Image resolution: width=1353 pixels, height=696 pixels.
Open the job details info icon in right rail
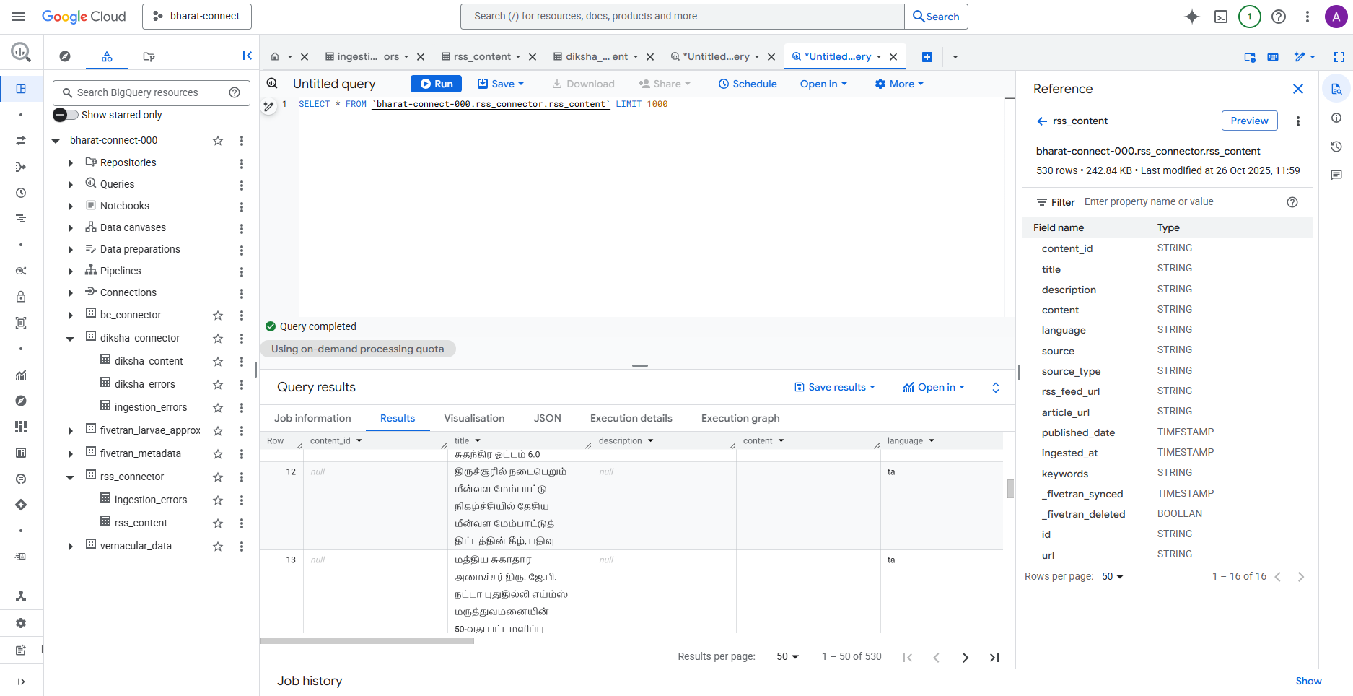click(x=1336, y=118)
